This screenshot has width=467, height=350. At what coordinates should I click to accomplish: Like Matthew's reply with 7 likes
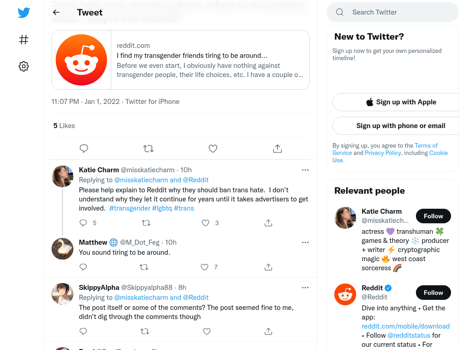coord(205,267)
